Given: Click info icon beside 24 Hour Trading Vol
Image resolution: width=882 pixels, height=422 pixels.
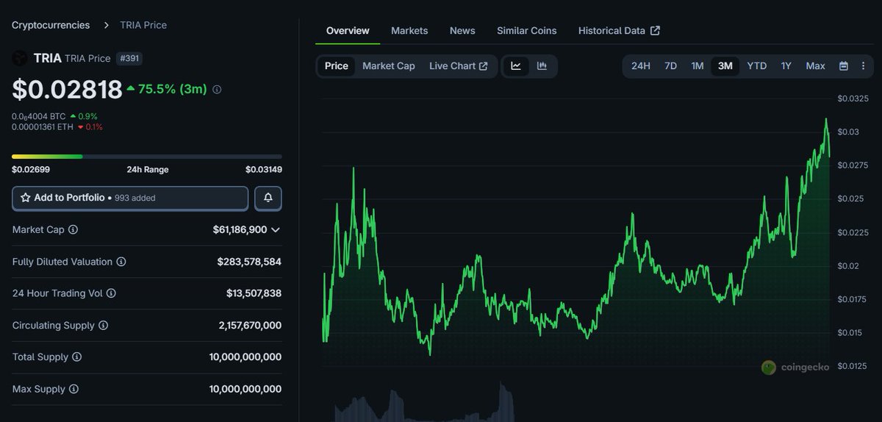Looking at the screenshot, I should point(111,293).
